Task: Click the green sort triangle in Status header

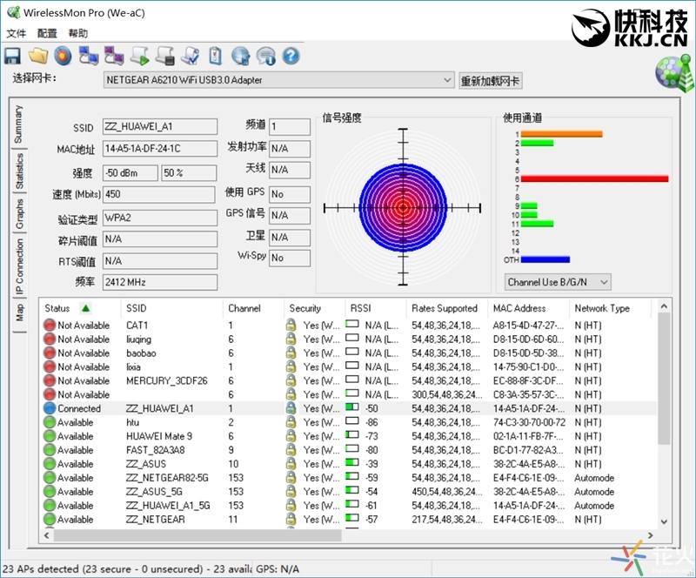Action: [x=85, y=308]
